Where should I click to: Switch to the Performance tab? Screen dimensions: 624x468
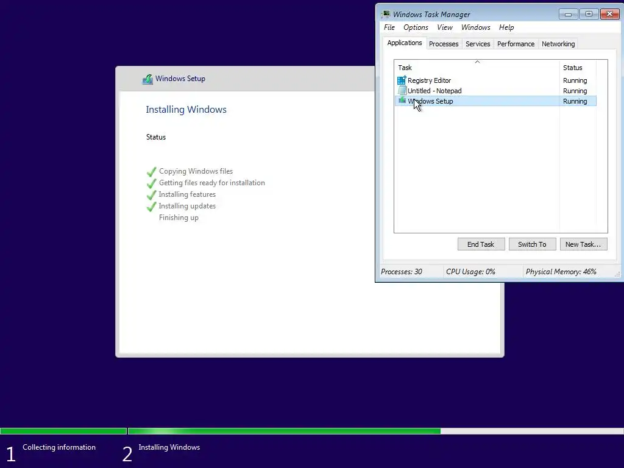516,44
